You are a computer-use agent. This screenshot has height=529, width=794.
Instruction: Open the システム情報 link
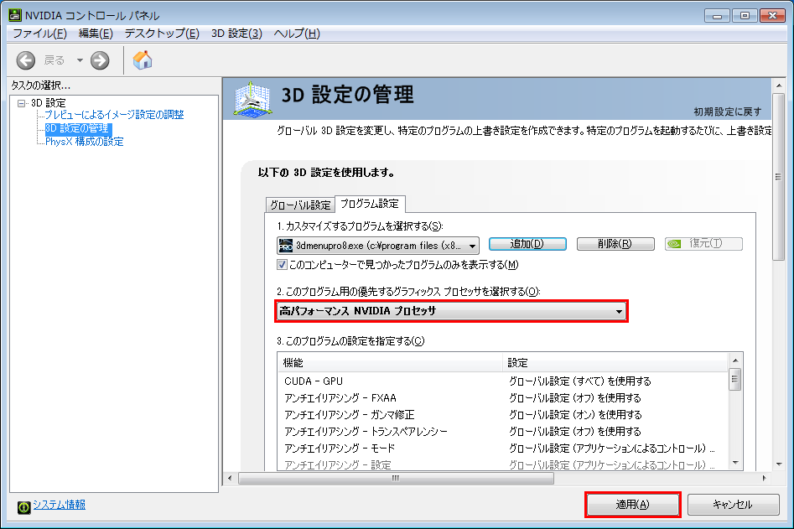60,505
